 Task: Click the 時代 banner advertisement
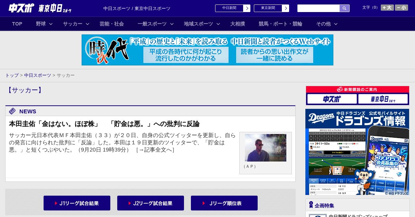[207, 50]
